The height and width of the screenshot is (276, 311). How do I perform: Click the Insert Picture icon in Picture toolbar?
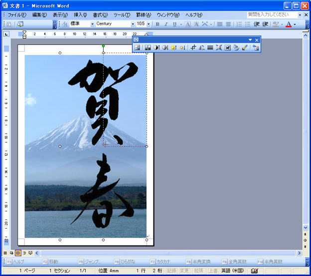(137, 48)
